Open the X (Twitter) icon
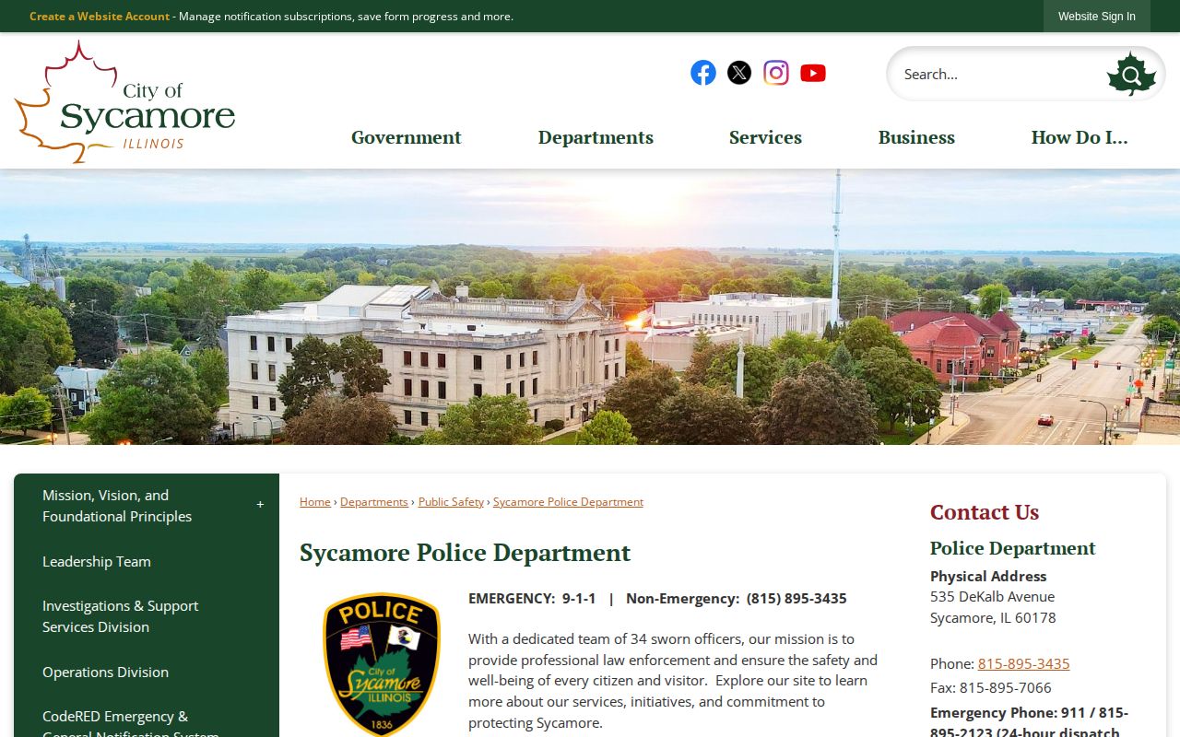This screenshot has height=737, width=1180. [739, 73]
